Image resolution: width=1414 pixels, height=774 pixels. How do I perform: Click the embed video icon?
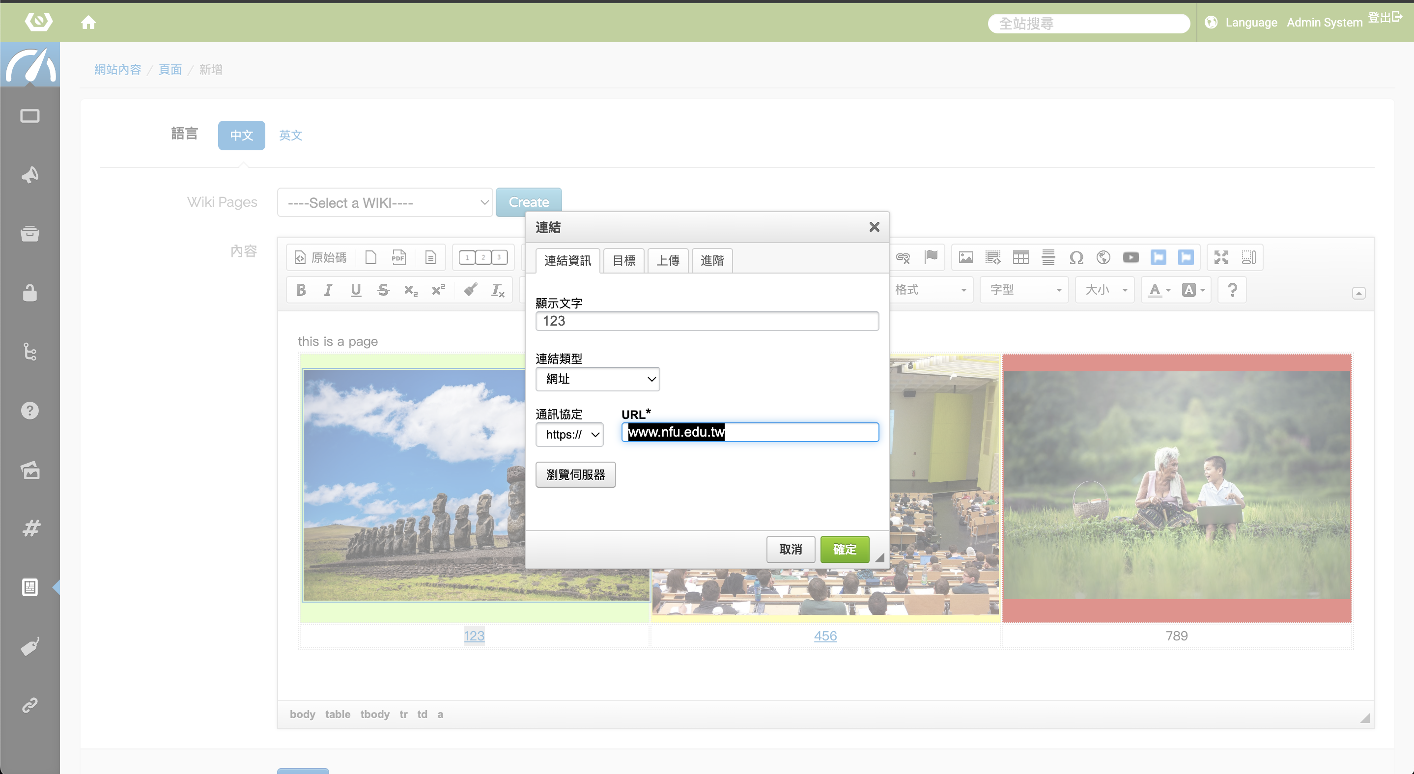tap(1131, 257)
